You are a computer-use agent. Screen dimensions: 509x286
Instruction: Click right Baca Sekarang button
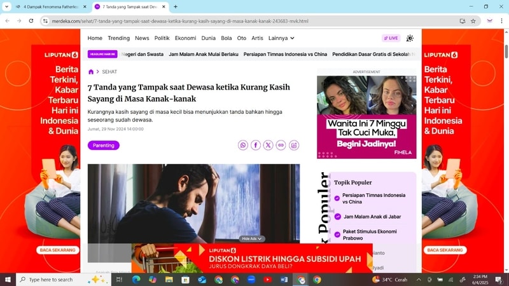445,250
